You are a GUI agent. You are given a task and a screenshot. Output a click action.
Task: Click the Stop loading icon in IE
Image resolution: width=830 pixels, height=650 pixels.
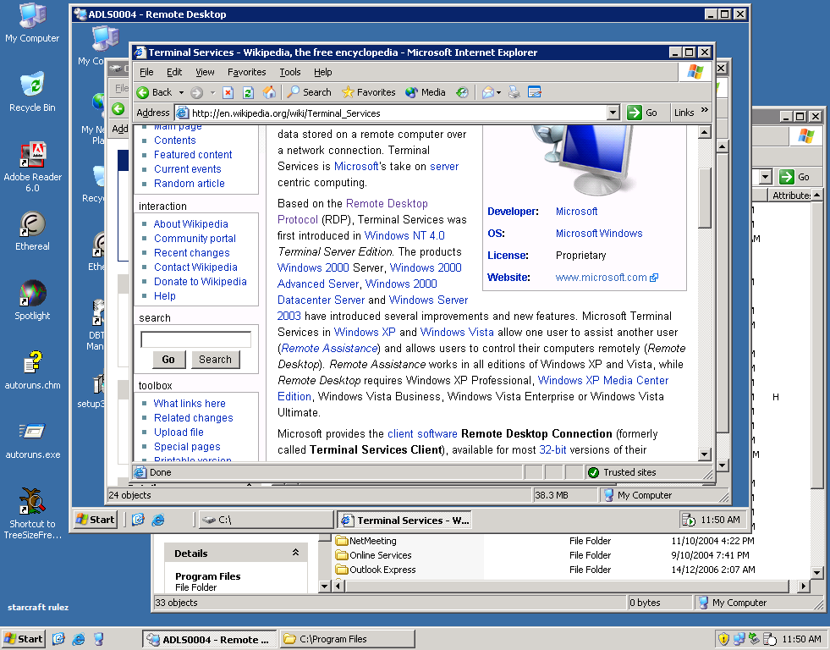[x=228, y=92]
